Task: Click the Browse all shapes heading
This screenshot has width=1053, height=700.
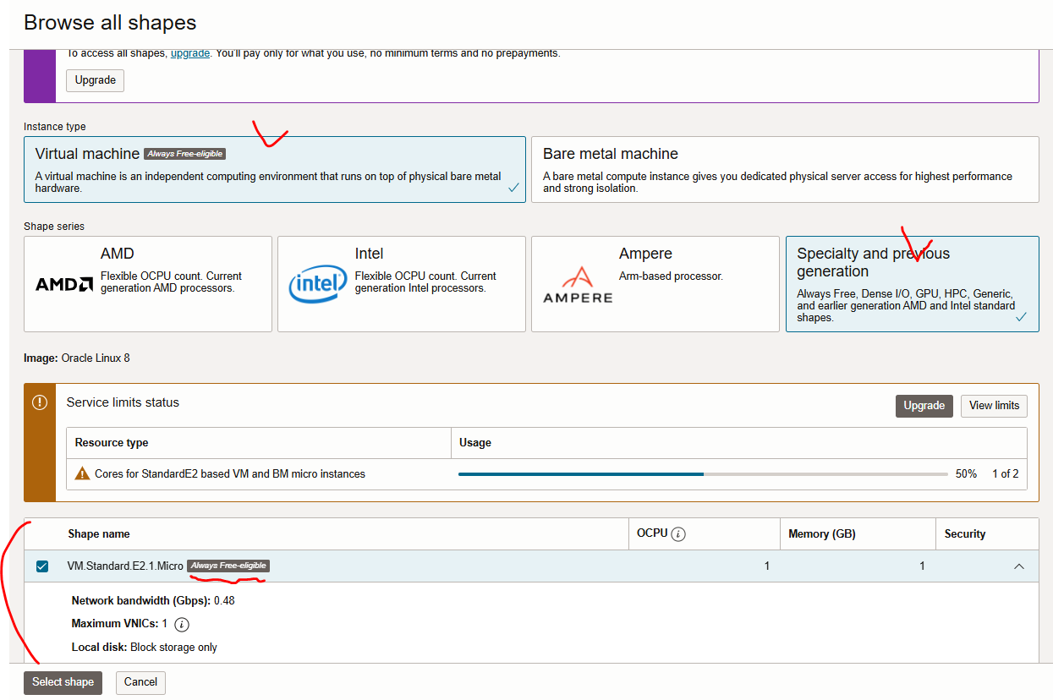Action: pos(110,23)
